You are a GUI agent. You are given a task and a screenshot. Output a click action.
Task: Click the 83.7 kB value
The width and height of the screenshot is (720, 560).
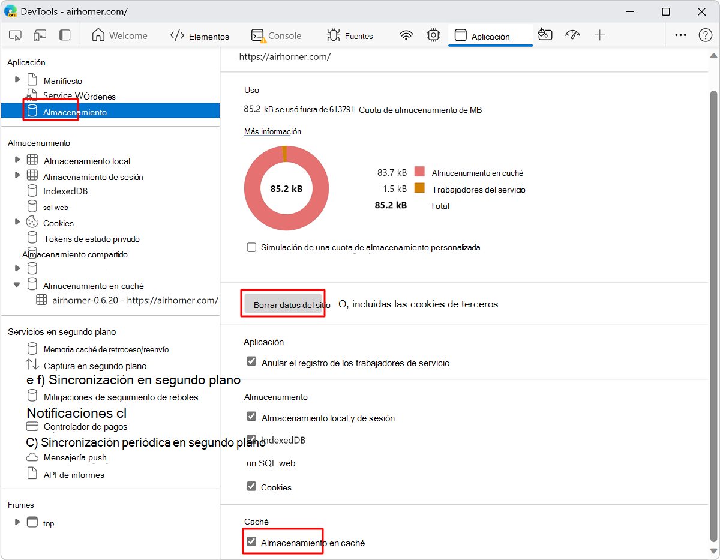(392, 172)
